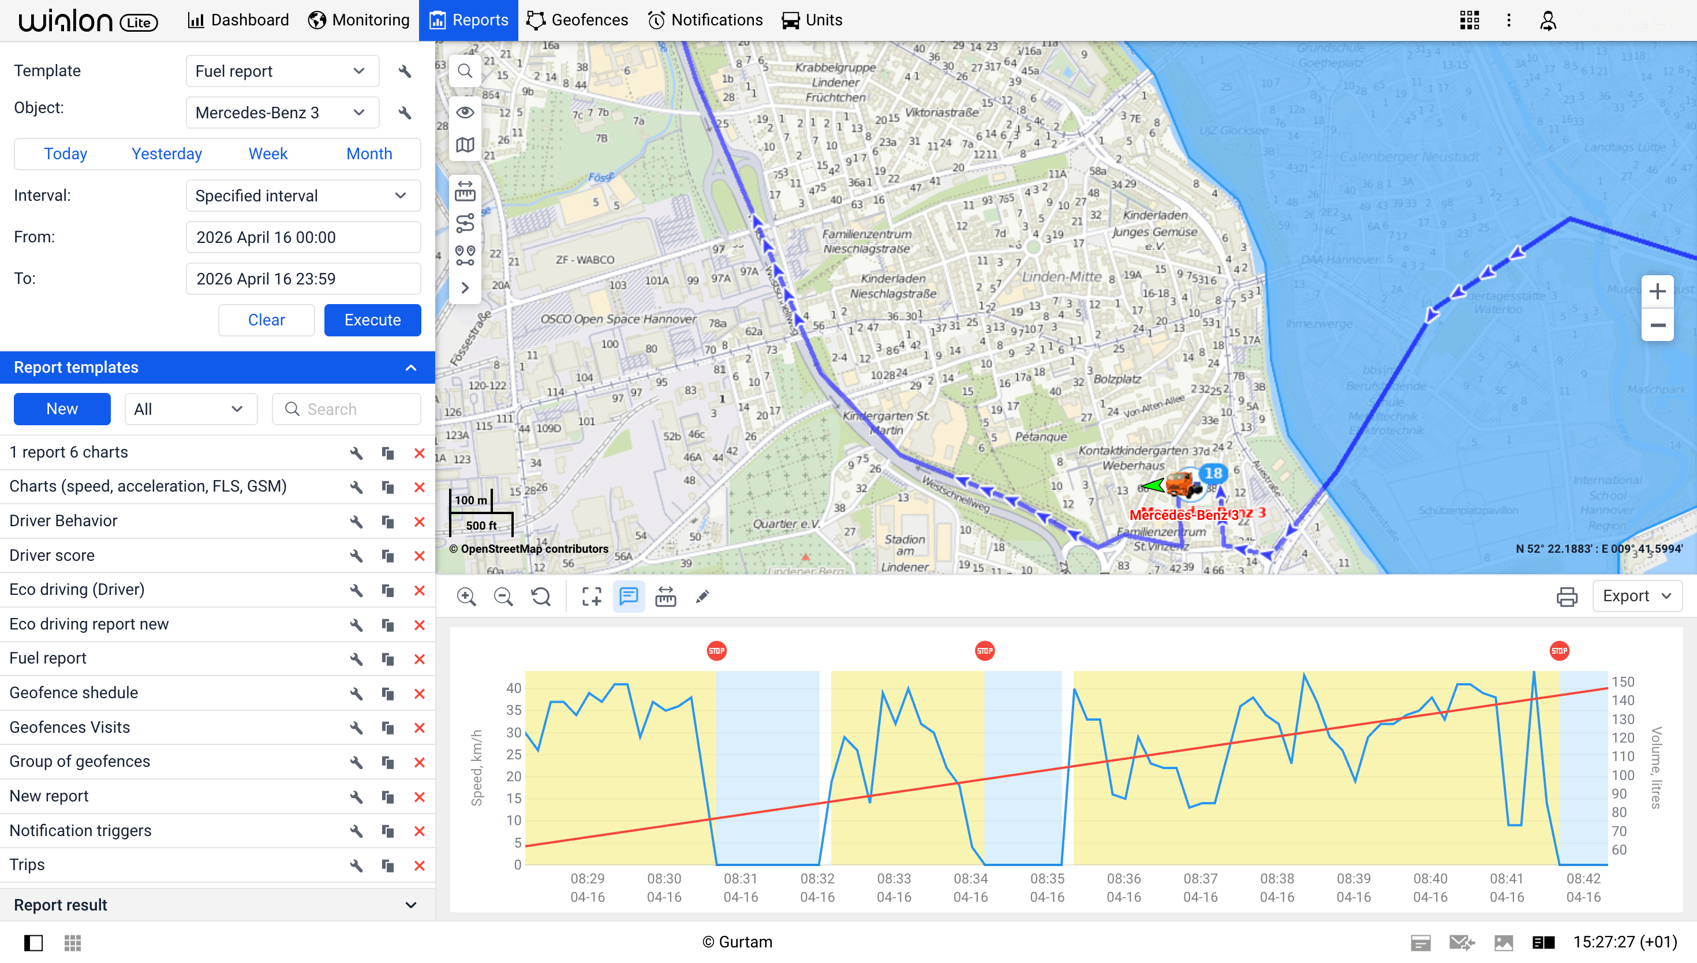Toggle the map visibility eye icon

pos(465,112)
